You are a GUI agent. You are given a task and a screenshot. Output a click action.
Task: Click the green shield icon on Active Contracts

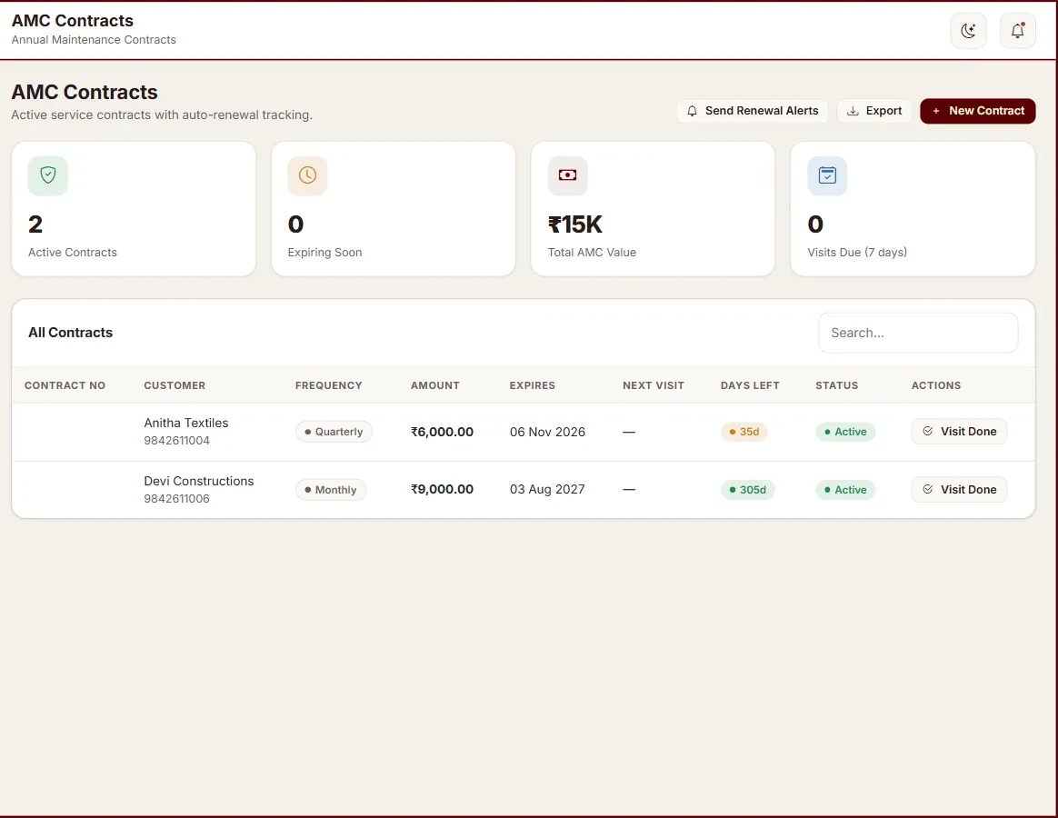click(x=48, y=175)
